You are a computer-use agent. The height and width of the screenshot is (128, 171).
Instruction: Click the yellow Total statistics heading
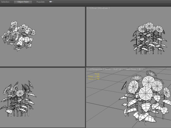click(x=97, y=74)
